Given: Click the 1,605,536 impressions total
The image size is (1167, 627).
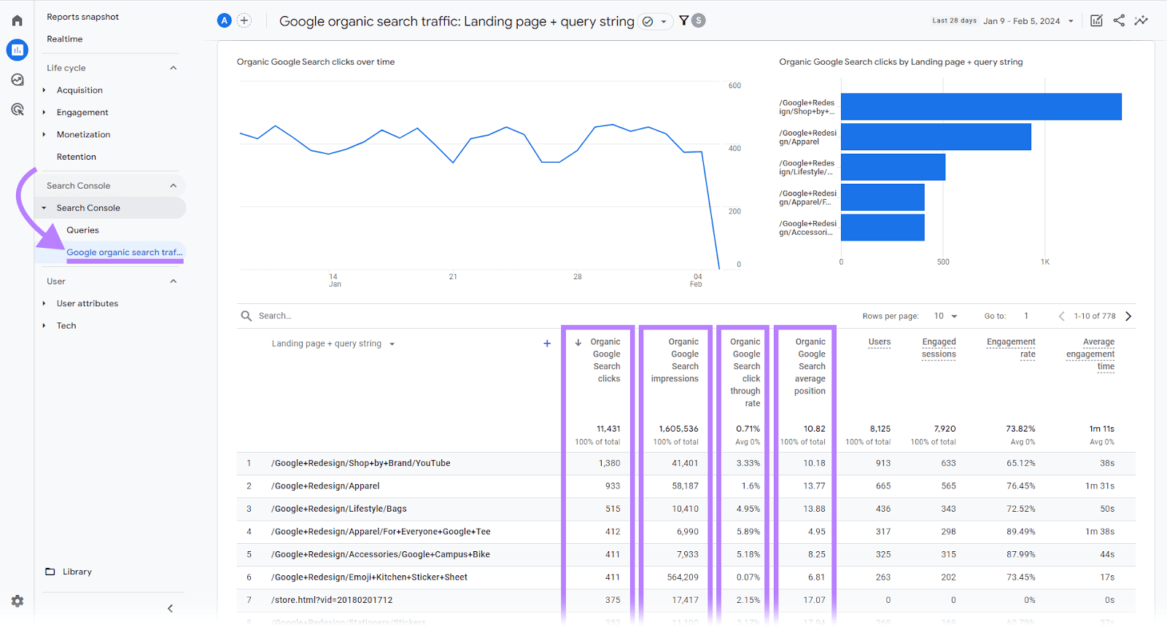Looking at the screenshot, I should pos(678,429).
